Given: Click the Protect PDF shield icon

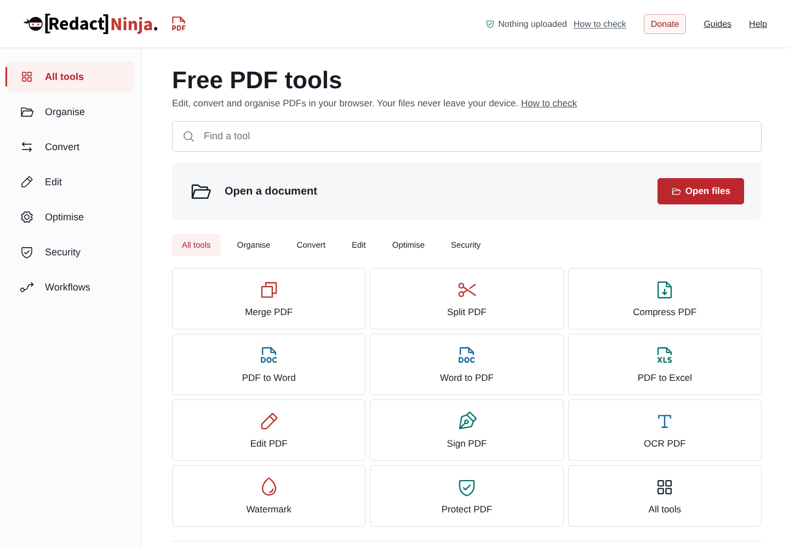Looking at the screenshot, I should coord(467,487).
